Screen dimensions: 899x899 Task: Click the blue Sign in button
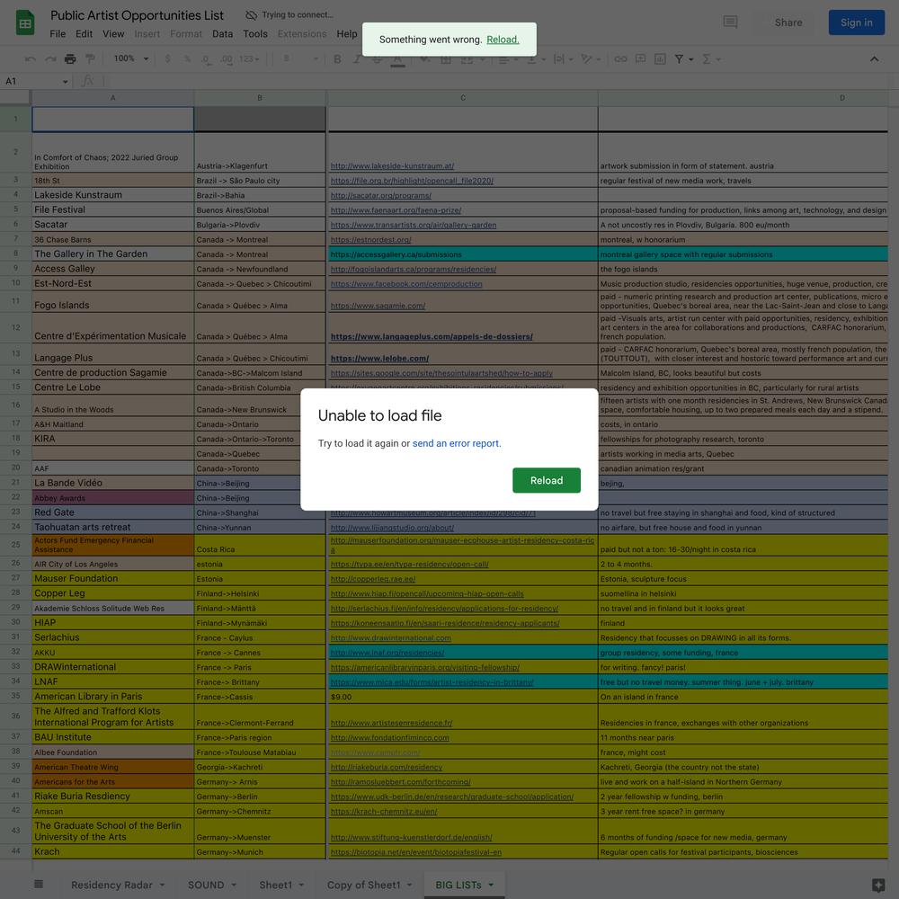pyautogui.click(x=856, y=22)
